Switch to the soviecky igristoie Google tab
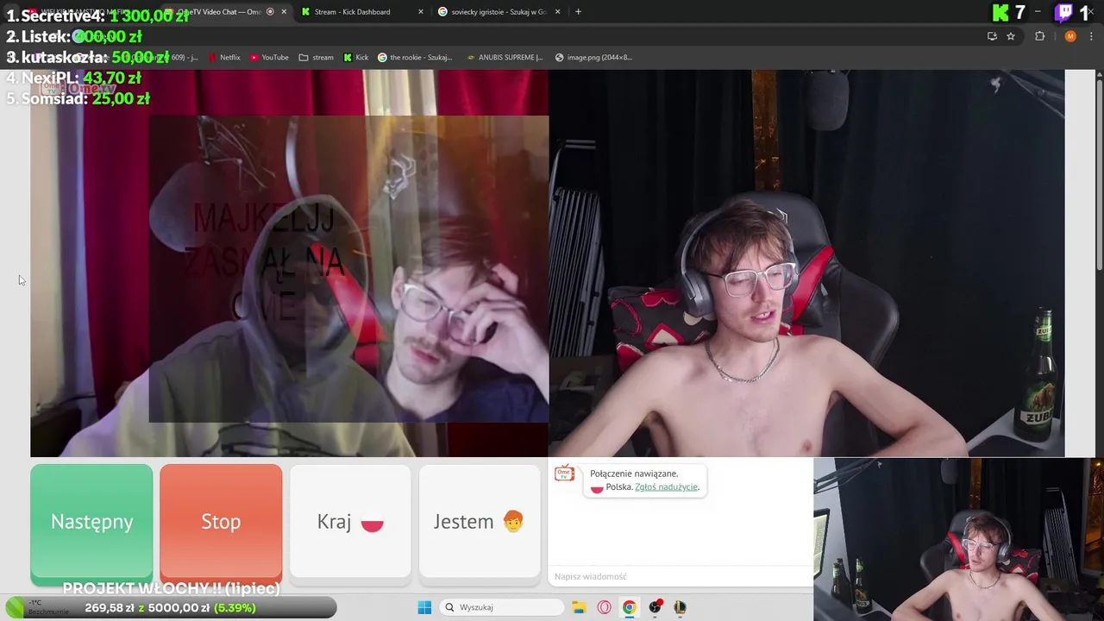The height and width of the screenshot is (621, 1104). [499, 12]
